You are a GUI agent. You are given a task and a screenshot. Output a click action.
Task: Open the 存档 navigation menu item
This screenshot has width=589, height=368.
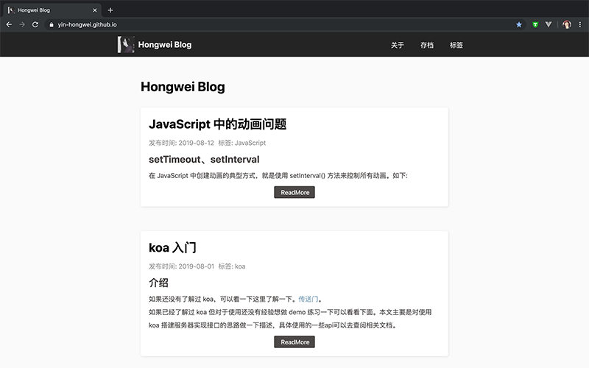tap(427, 45)
